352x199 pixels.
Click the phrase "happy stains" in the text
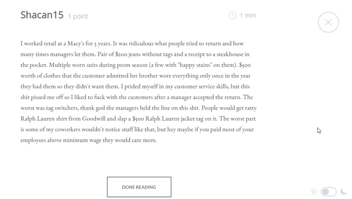(194, 65)
